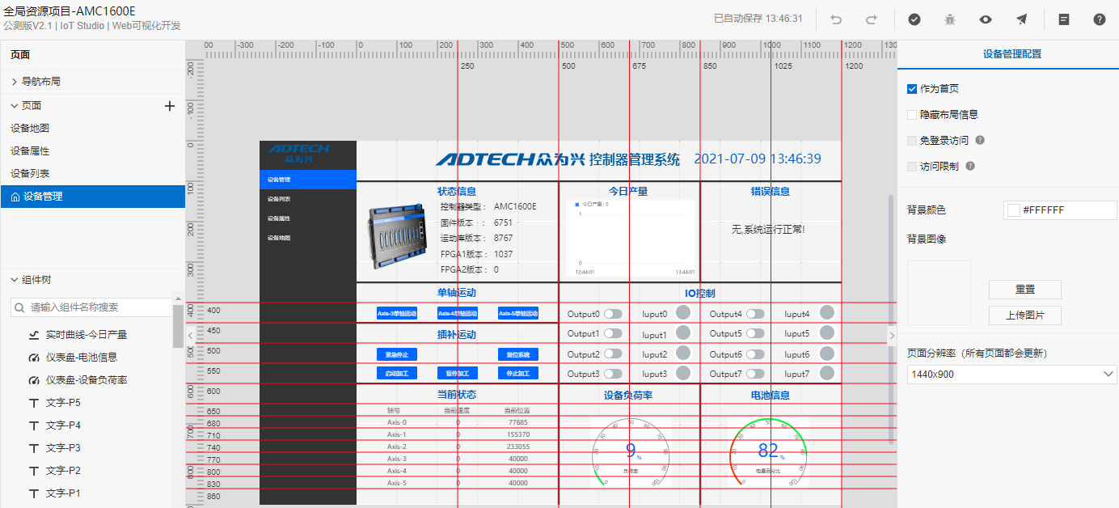Click the white background color swatch
1119x508 pixels.
(1013, 210)
